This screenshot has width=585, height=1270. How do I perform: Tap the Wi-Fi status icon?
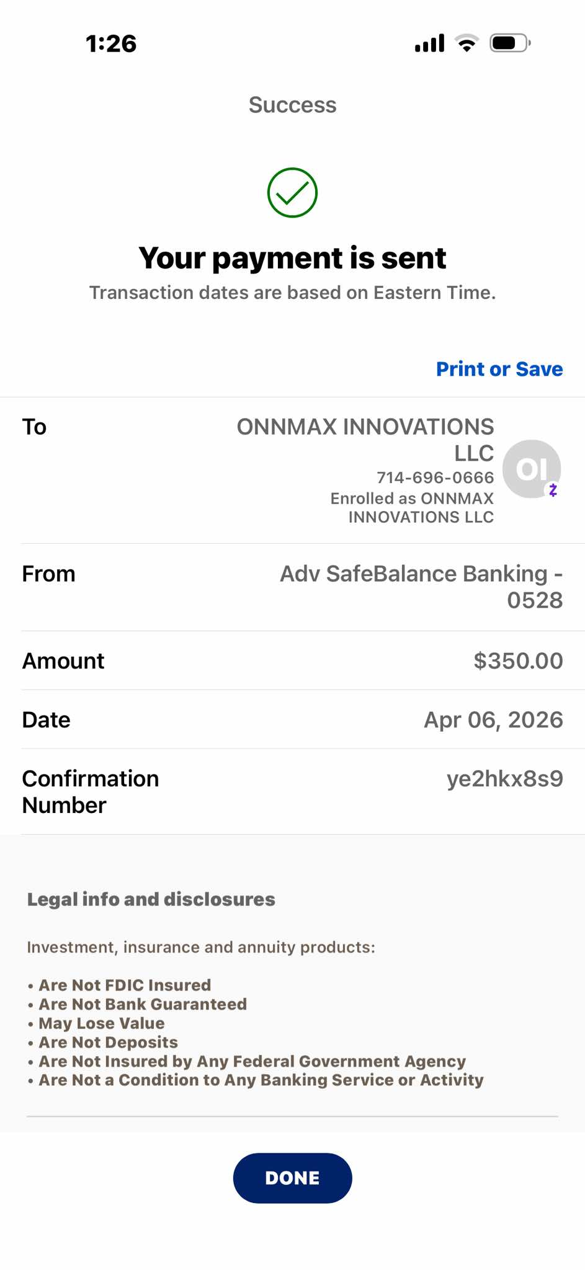coord(467,43)
